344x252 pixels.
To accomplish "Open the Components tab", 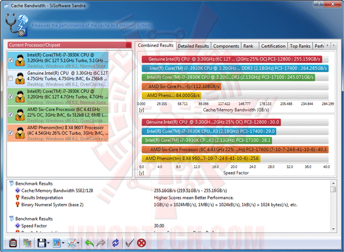I will click(x=226, y=46).
